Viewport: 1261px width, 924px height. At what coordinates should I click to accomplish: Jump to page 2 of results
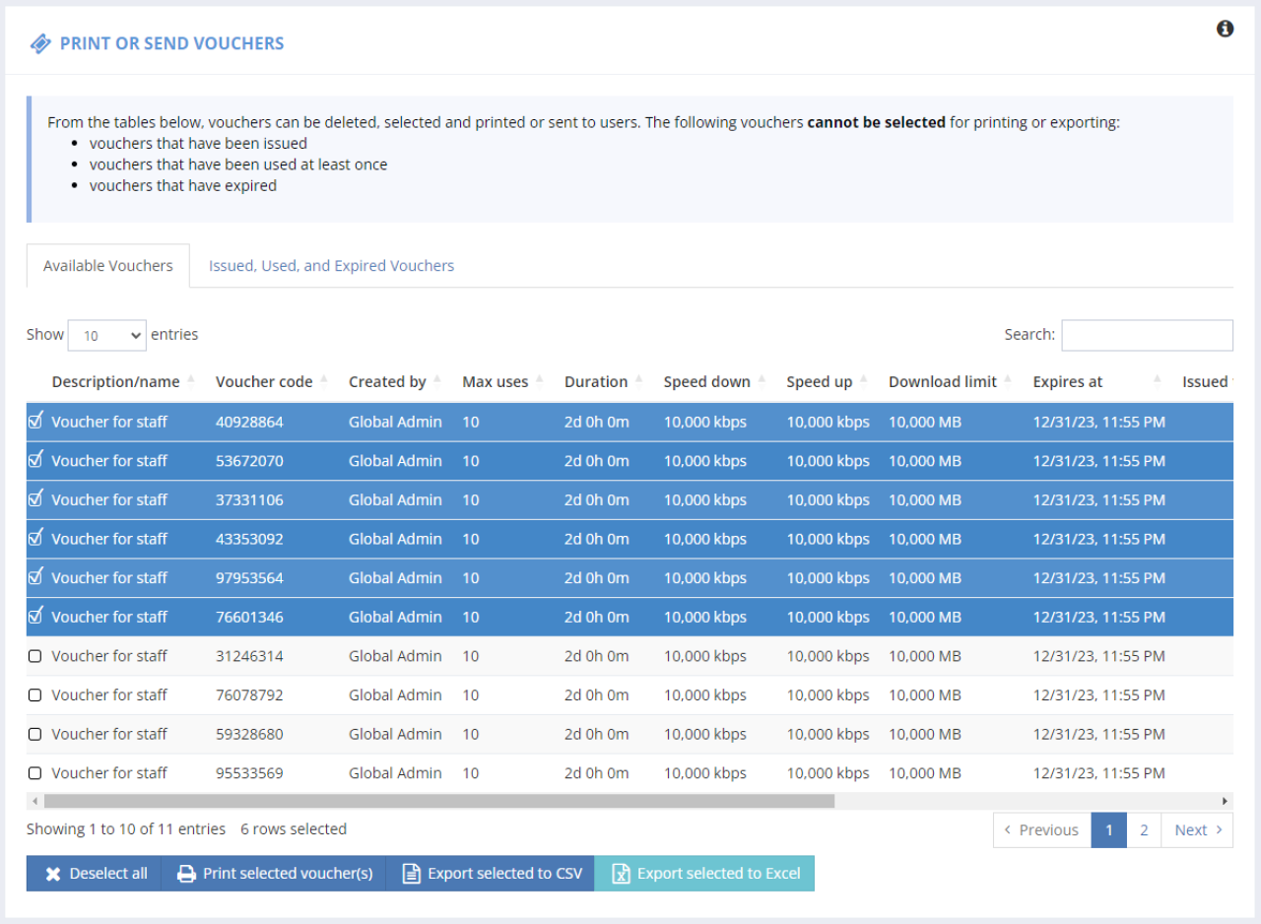tap(1143, 830)
